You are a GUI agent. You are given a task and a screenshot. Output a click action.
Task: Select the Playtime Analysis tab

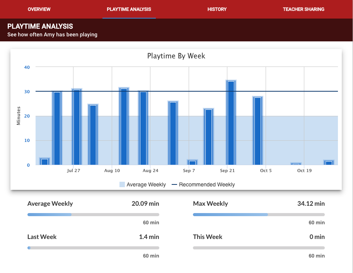(x=129, y=9)
